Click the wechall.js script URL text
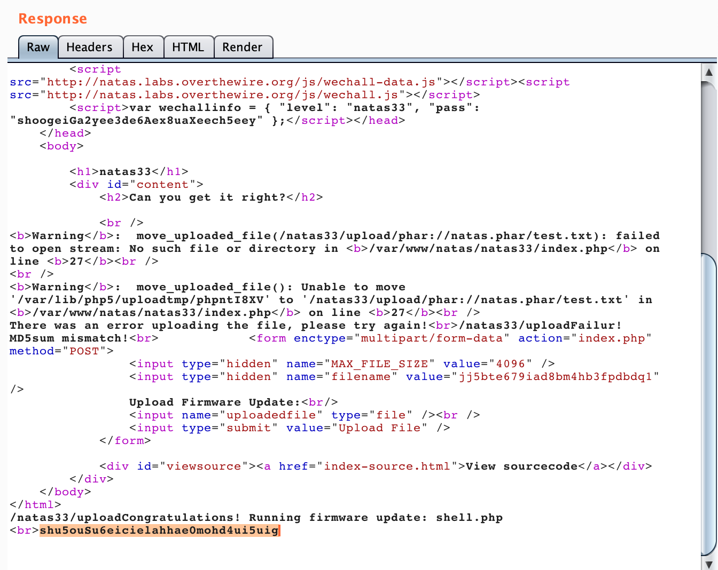The height and width of the screenshot is (570, 718). click(222, 95)
